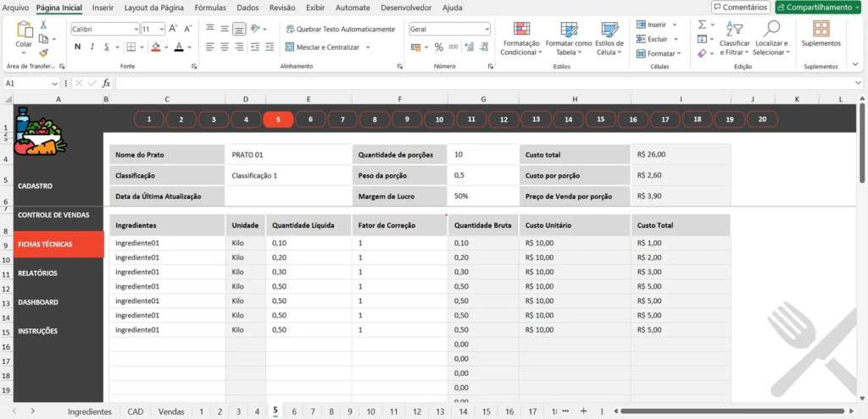Click the AutoSum sigma icon
Viewport: 868px width, 419px height.
[x=702, y=25]
